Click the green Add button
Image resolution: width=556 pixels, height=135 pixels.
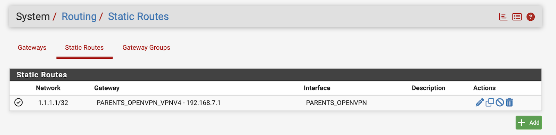click(x=529, y=123)
